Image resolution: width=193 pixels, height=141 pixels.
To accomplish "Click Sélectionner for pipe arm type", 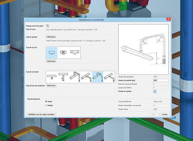I will 51,86.
